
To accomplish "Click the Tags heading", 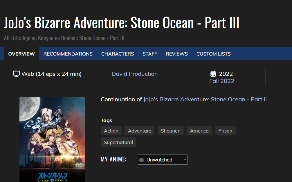I will pos(106,121).
